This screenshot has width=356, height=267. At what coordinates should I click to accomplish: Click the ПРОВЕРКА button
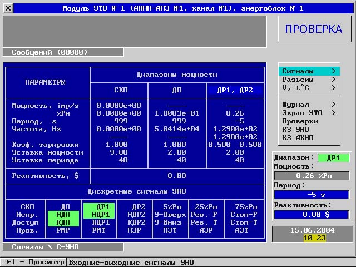point(313,29)
